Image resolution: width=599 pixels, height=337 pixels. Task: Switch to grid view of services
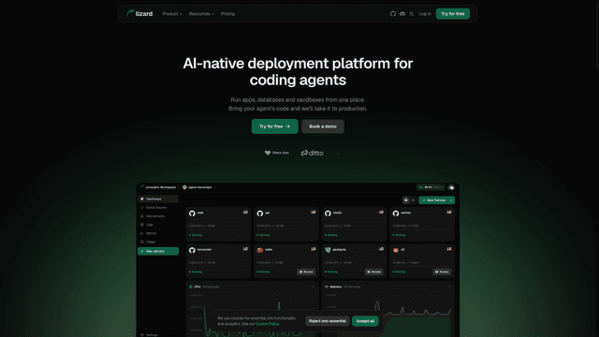tap(406, 200)
